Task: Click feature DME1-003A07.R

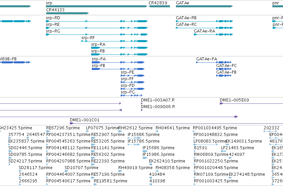Action: pos(142,103)
